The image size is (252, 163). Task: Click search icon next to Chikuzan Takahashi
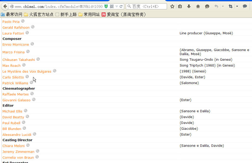pos(38,59)
